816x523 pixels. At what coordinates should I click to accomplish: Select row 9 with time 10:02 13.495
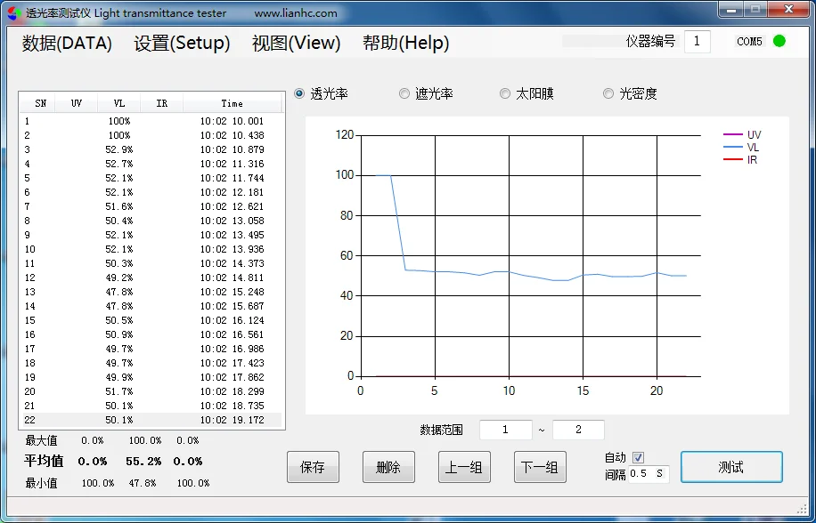click(151, 235)
